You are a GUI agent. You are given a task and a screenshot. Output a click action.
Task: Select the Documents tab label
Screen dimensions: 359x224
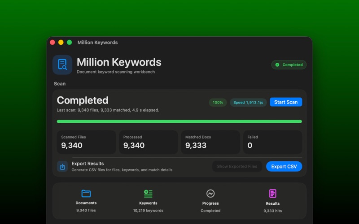(x=86, y=203)
